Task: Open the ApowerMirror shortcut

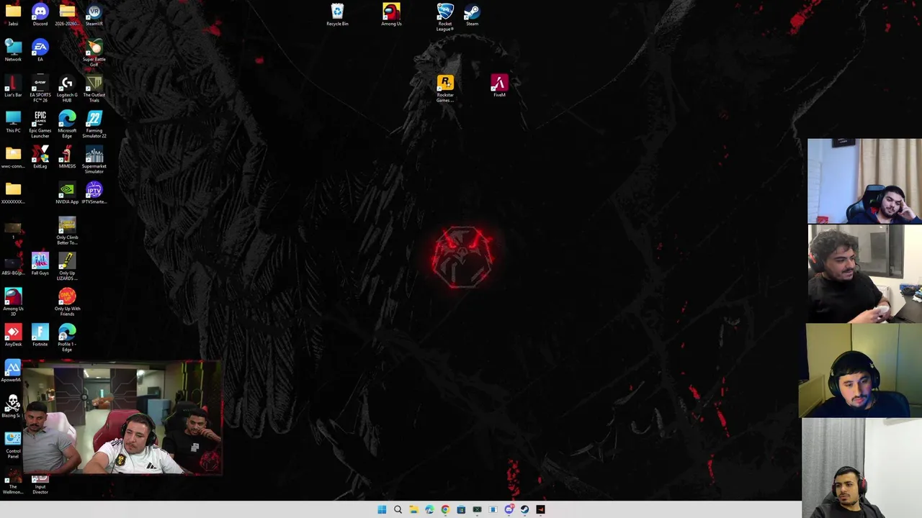Action: coord(12,371)
